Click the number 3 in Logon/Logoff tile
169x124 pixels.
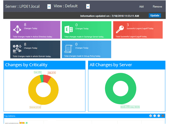tap(128, 25)
